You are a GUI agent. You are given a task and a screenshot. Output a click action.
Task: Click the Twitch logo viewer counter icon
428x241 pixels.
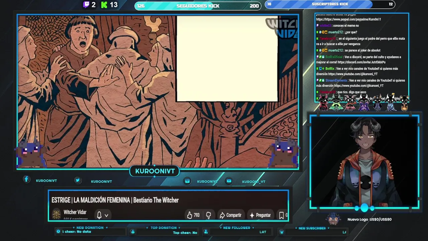click(x=86, y=5)
